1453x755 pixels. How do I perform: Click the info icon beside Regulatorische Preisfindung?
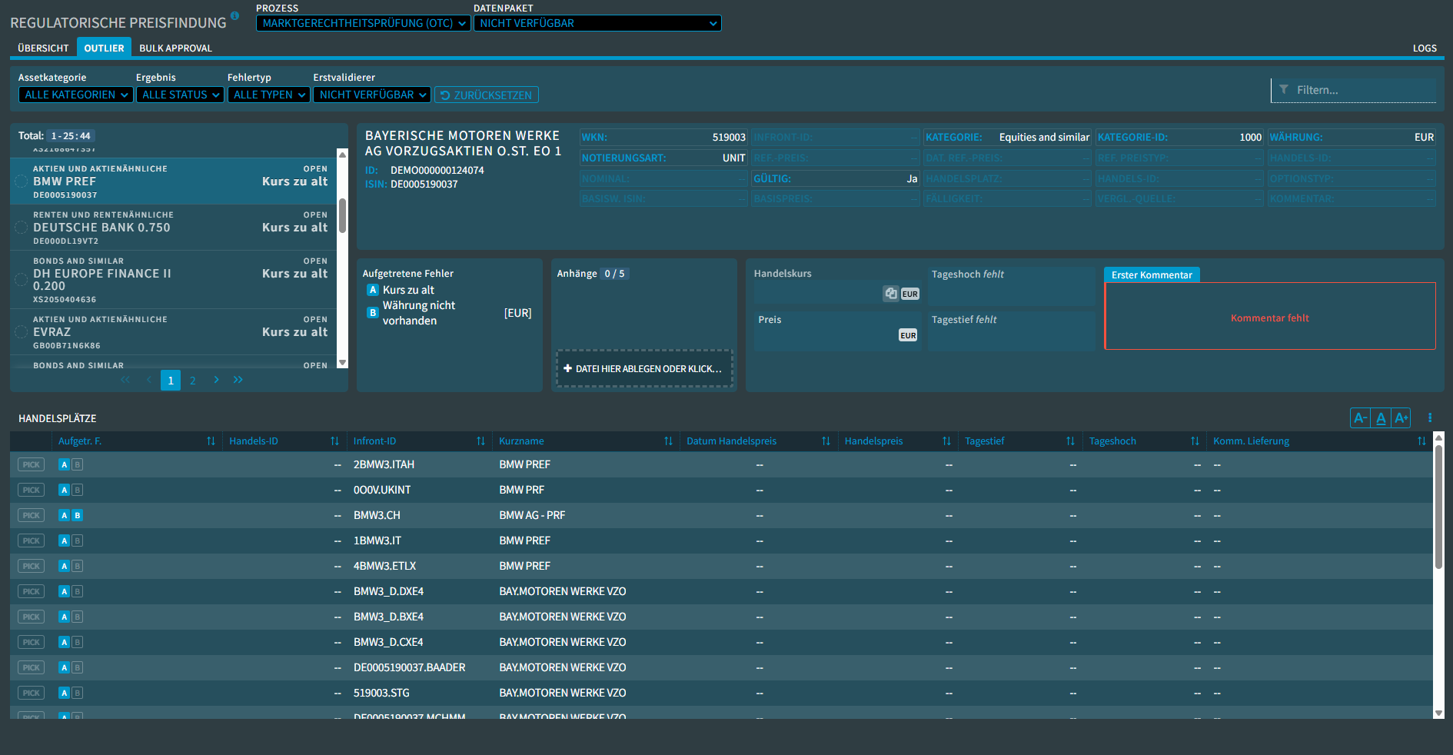[234, 15]
